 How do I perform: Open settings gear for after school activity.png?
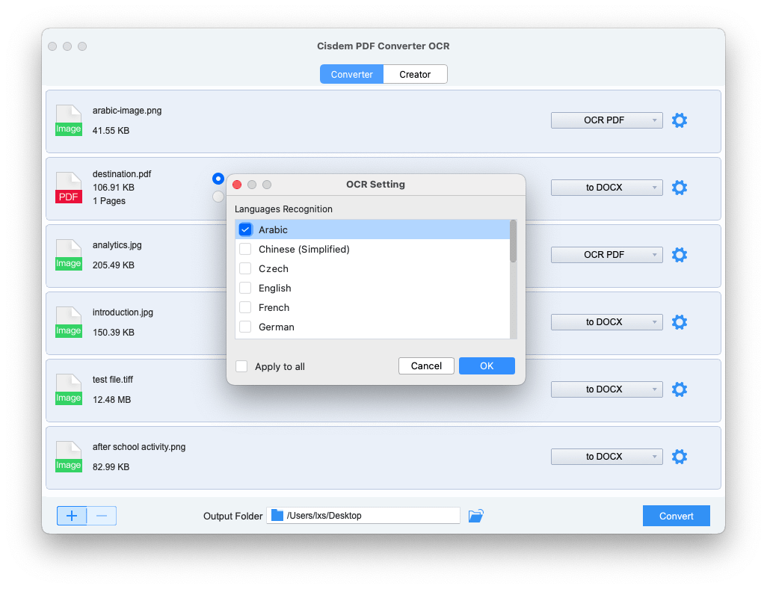coord(679,457)
